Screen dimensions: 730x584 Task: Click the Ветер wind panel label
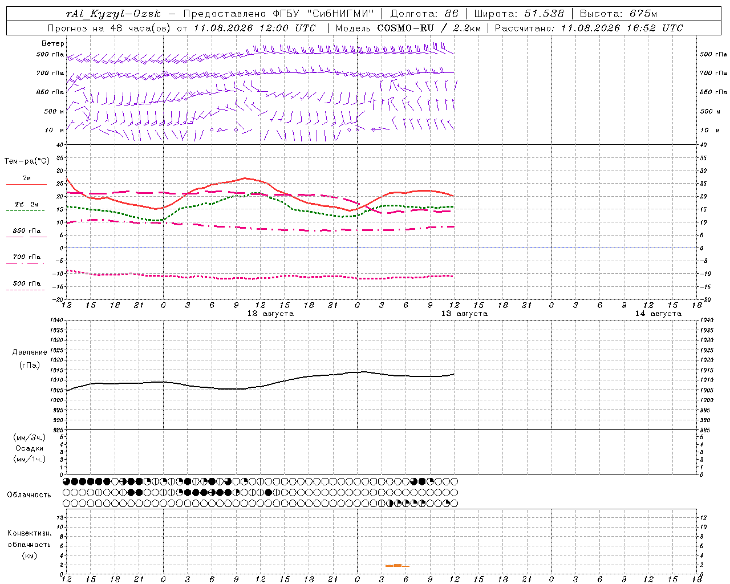pos(53,43)
